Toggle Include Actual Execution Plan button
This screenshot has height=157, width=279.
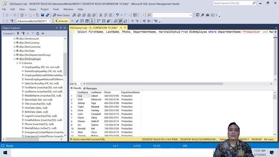point(99,21)
